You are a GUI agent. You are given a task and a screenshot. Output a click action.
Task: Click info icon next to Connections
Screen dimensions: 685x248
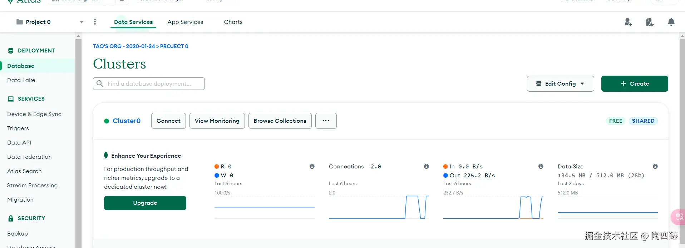426,166
